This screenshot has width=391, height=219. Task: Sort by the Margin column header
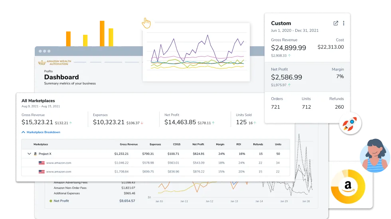(x=220, y=144)
